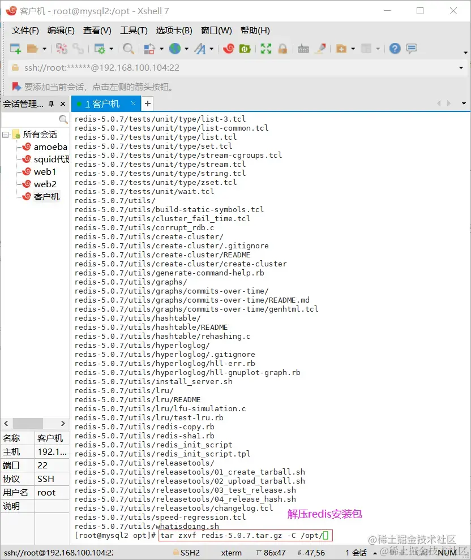Click the SSH2 status bar entry
The image size is (471, 560).
(187, 553)
